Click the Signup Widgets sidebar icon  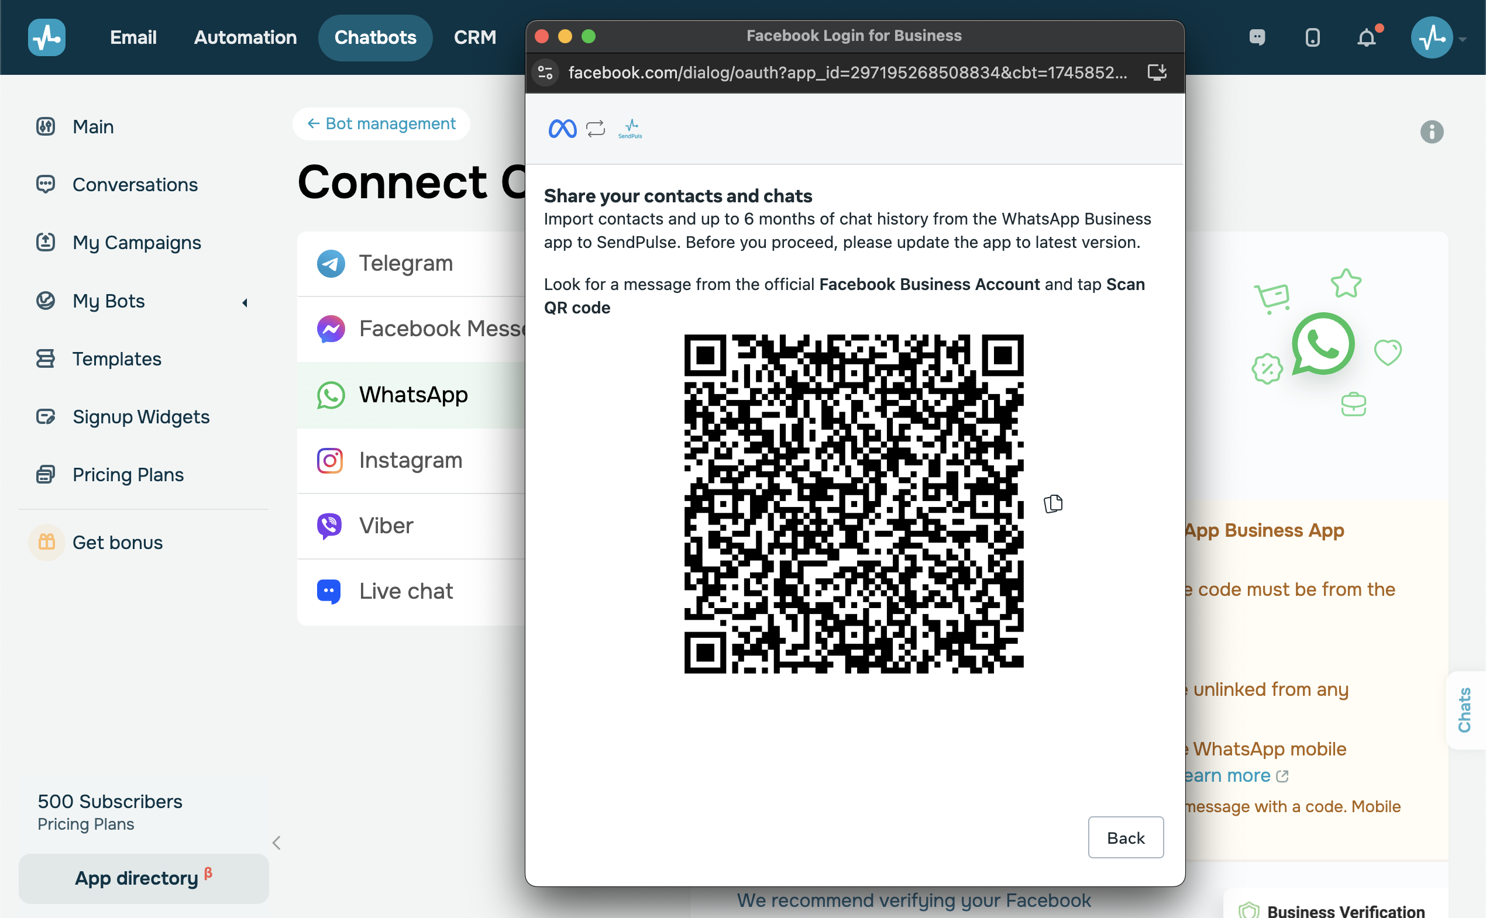click(46, 416)
